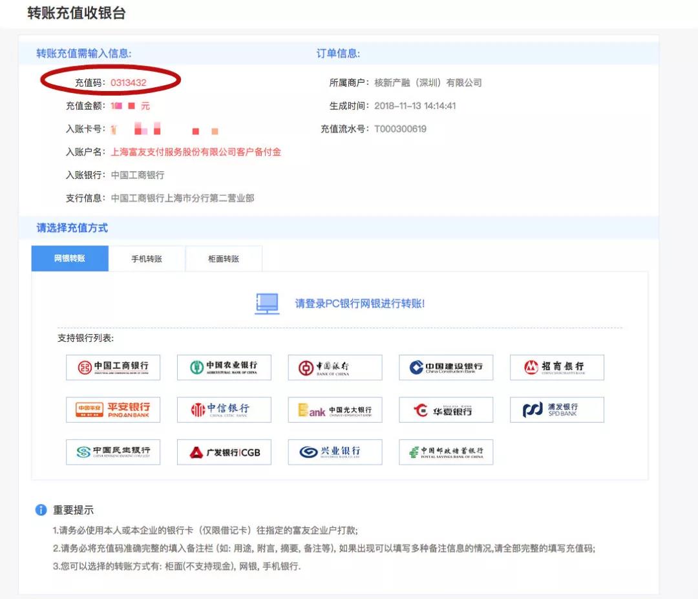Click the 订单信息 section header

click(338, 54)
